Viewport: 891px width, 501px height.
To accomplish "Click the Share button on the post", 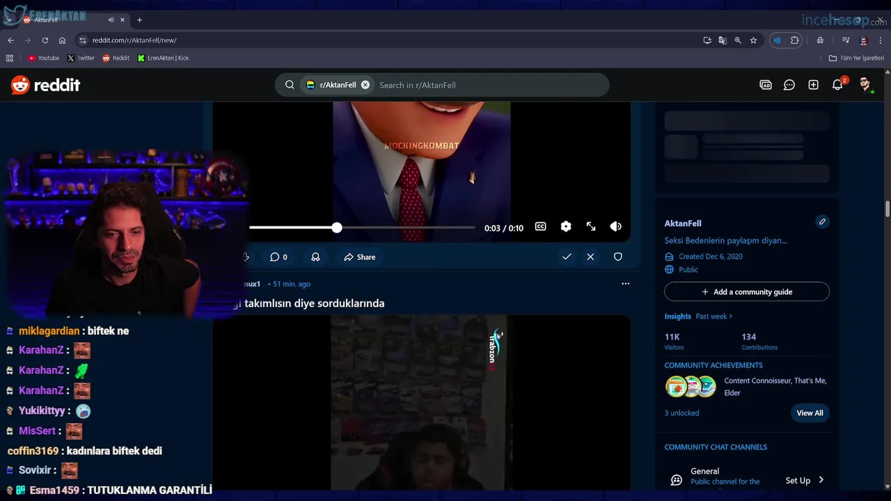I will pyautogui.click(x=360, y=257).
